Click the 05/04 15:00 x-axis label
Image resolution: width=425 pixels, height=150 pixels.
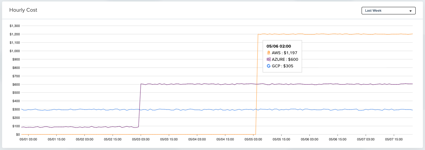[x=225, y=139]
